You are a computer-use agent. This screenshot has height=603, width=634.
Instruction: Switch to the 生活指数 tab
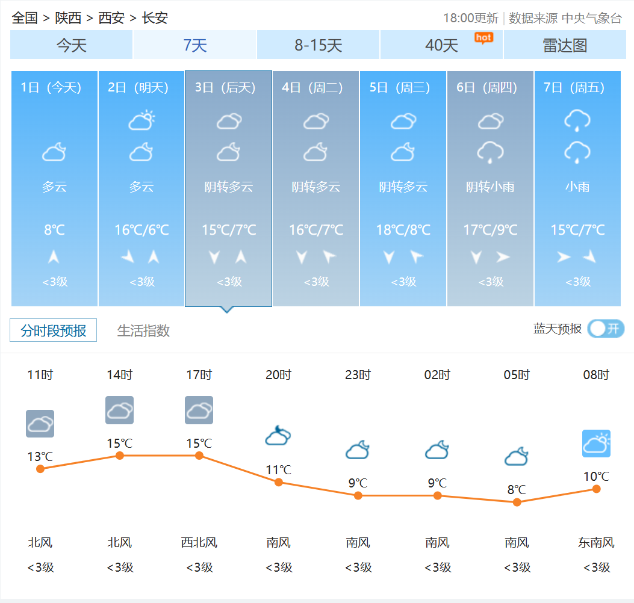click(x=143, y=330)
